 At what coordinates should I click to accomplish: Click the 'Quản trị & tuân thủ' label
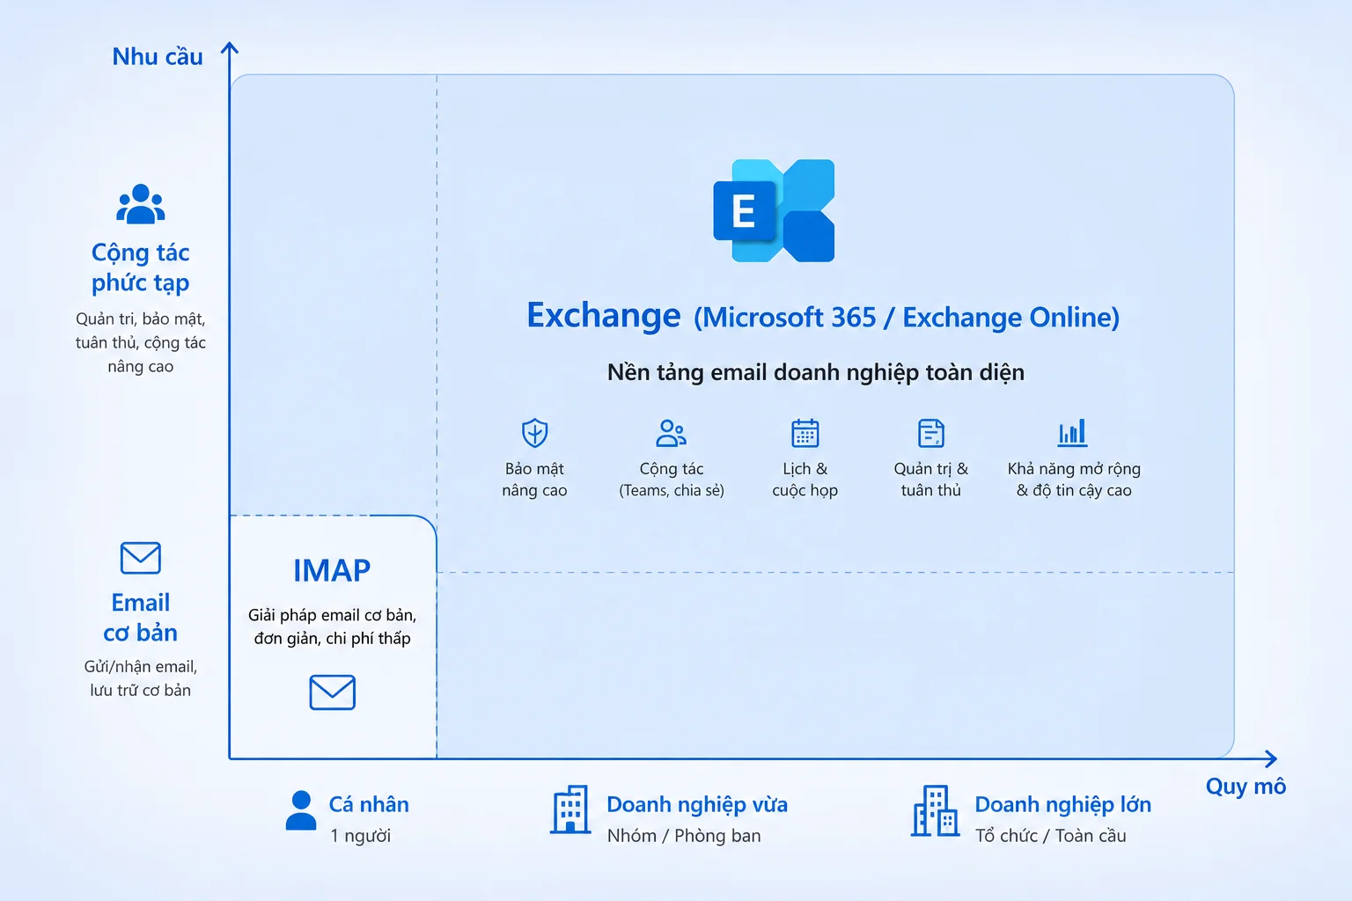tap(931, 480)
